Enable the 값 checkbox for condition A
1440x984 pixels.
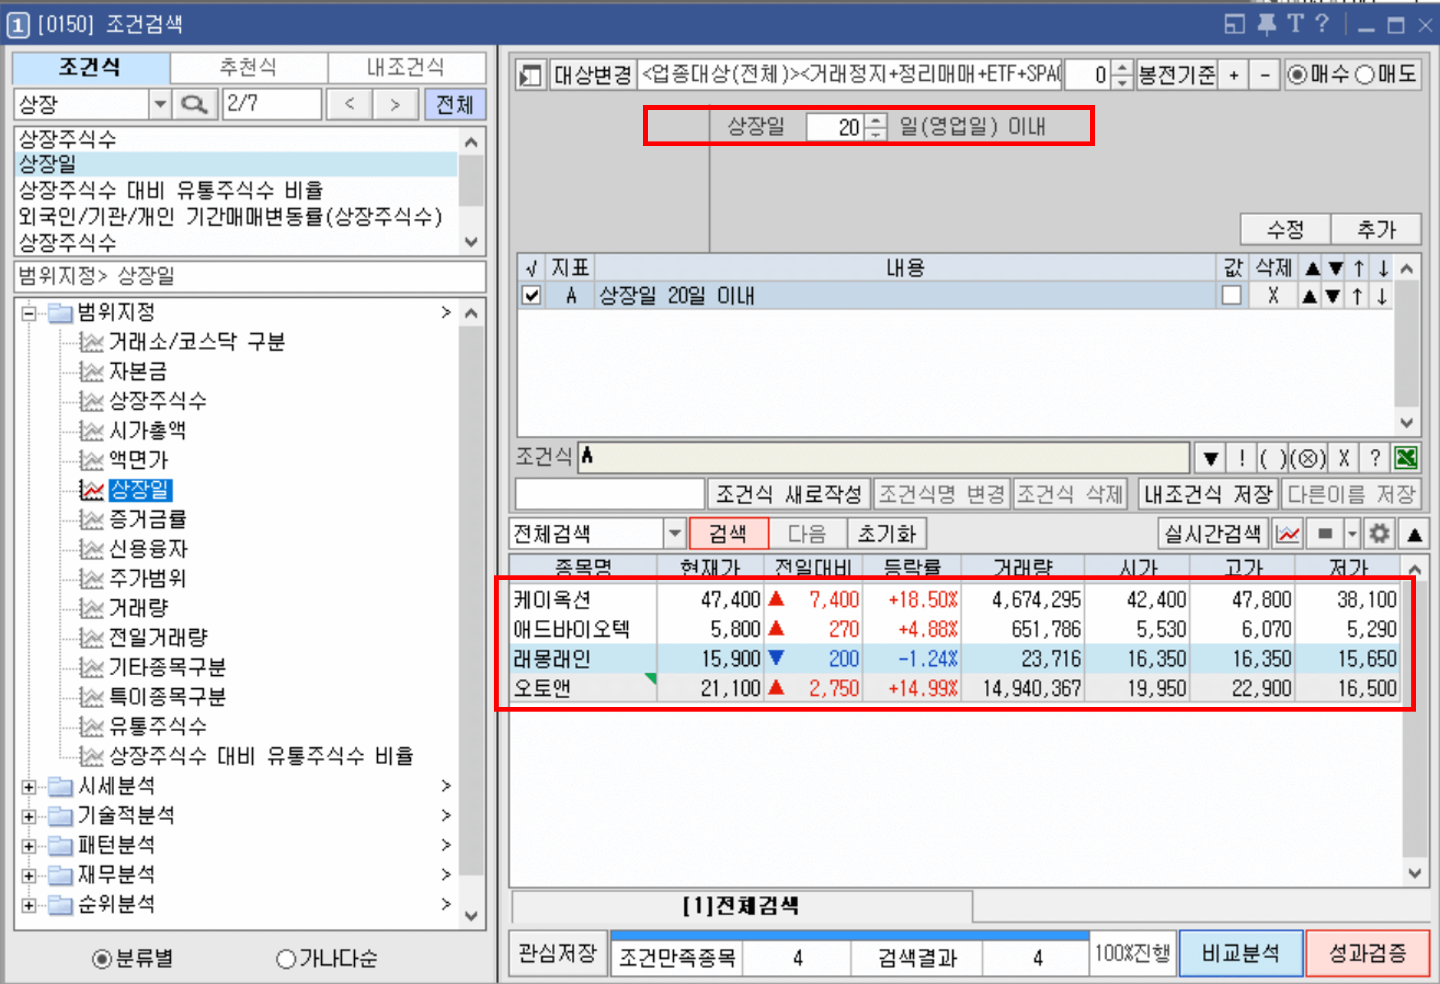1232,295
